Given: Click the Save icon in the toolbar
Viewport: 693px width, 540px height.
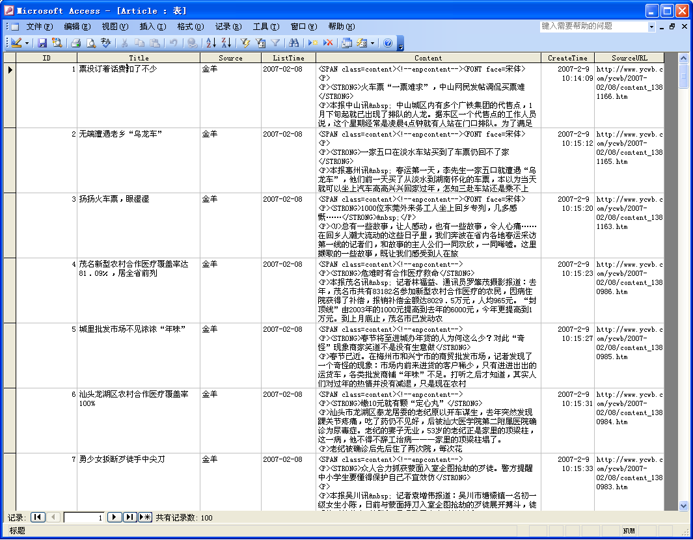Looking at the screenshot, I should pyautogui.click(x=42, y=43).
